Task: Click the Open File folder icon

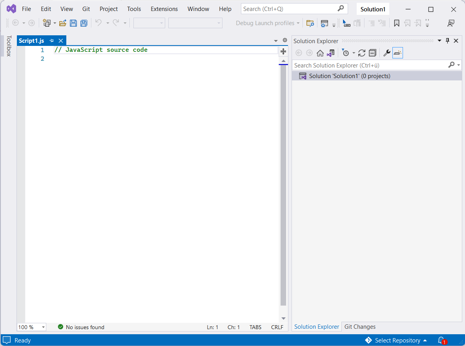Action: (63, 23)
